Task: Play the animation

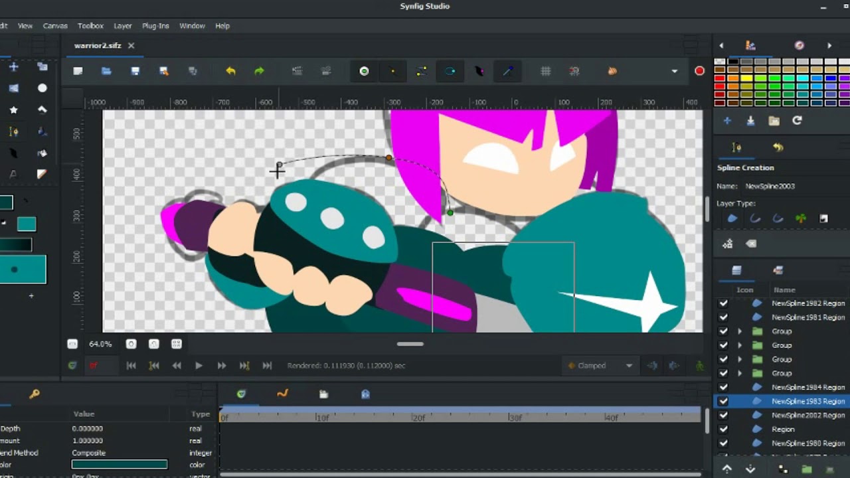Action: [x=199, y=365]
